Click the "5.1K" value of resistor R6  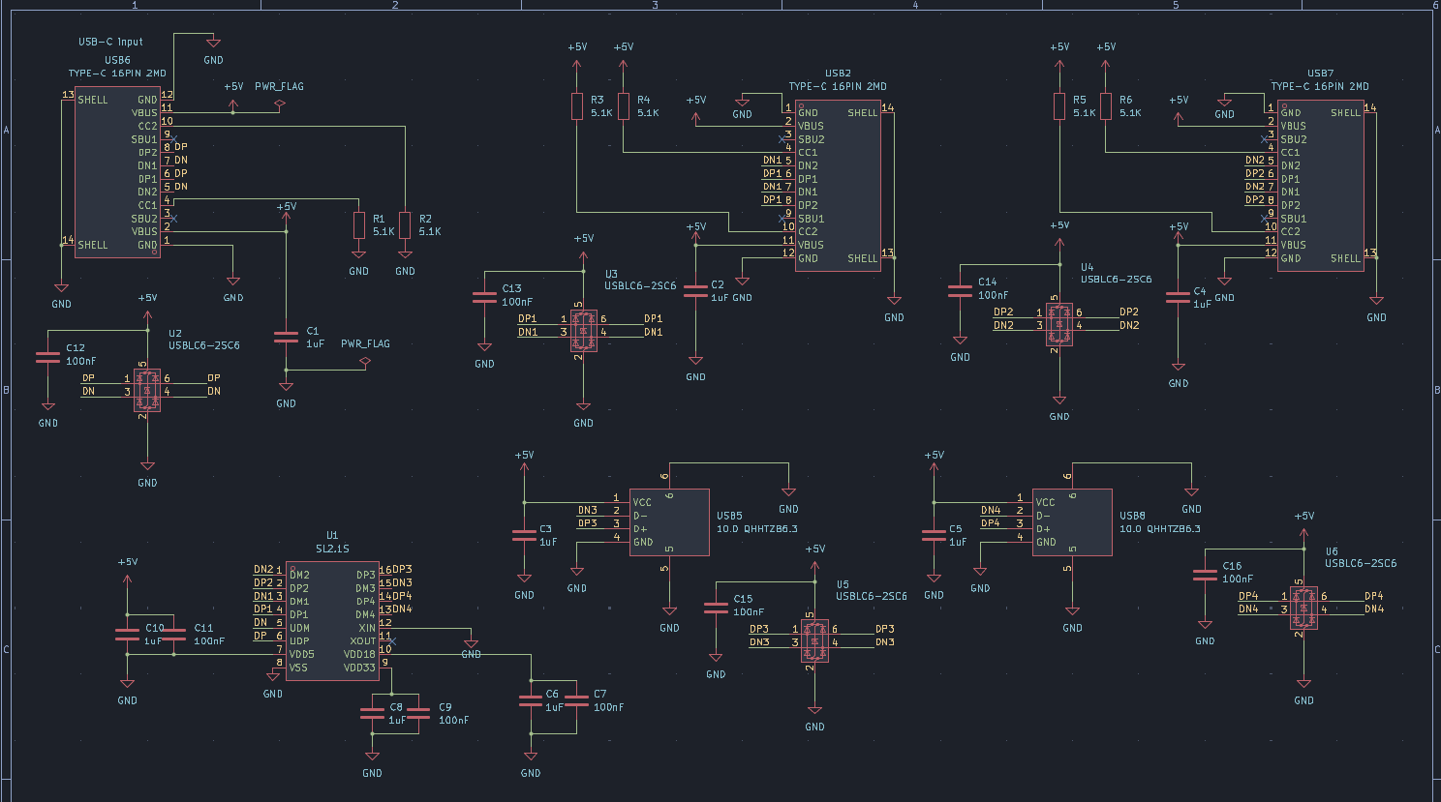(1130, 113)
